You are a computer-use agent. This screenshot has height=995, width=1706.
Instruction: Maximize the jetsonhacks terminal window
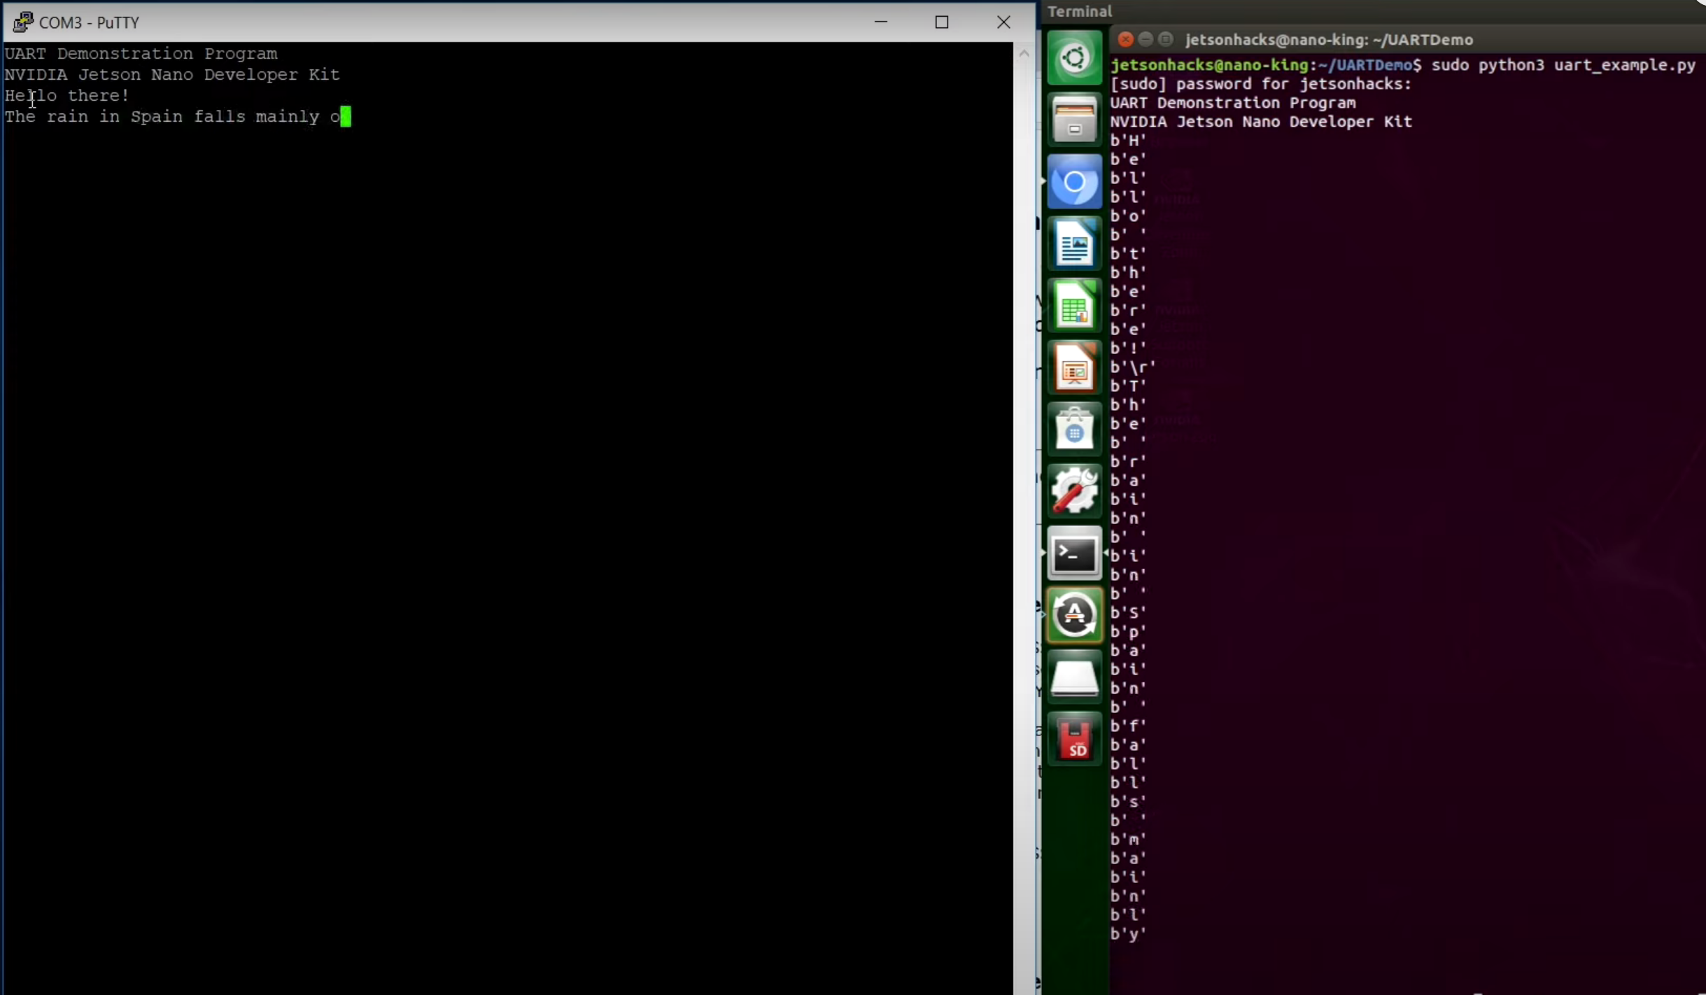pyautogui.click(x=1166, y=39)
